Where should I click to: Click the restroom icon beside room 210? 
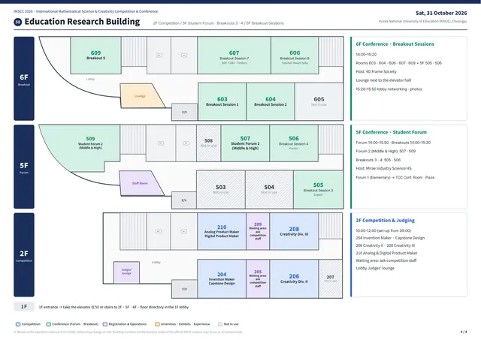click(x=183, y=231)
